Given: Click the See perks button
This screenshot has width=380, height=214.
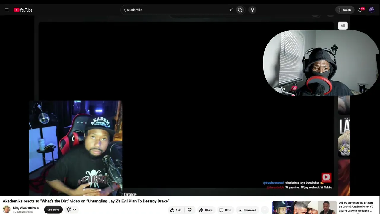Looking at the screenshot, I should [53, 210].
